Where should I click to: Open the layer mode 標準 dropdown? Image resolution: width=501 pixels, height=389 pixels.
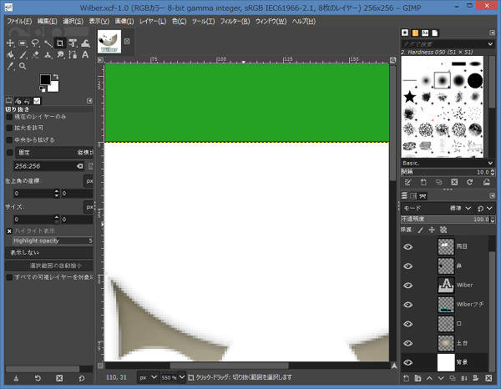click(462, 208)
